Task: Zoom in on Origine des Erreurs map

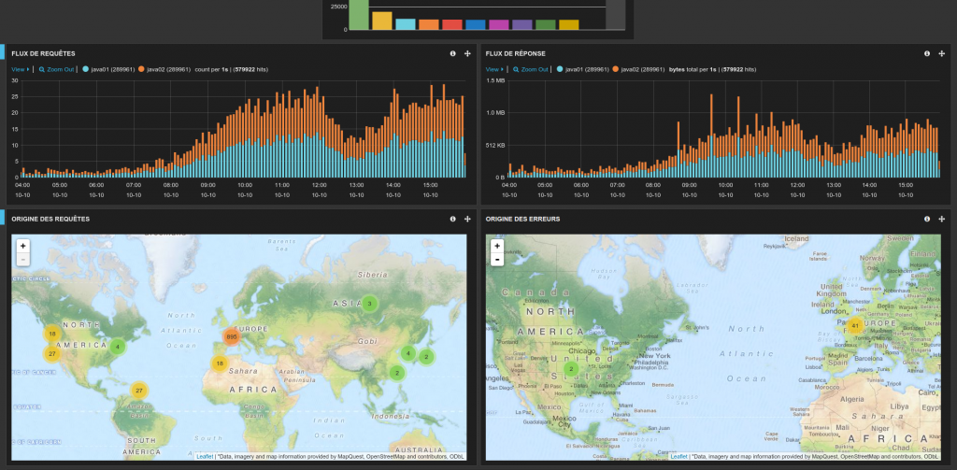Action: point(497,246)
